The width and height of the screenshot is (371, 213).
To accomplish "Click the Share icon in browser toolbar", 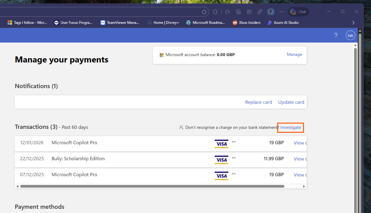I will tap(249, 12).
